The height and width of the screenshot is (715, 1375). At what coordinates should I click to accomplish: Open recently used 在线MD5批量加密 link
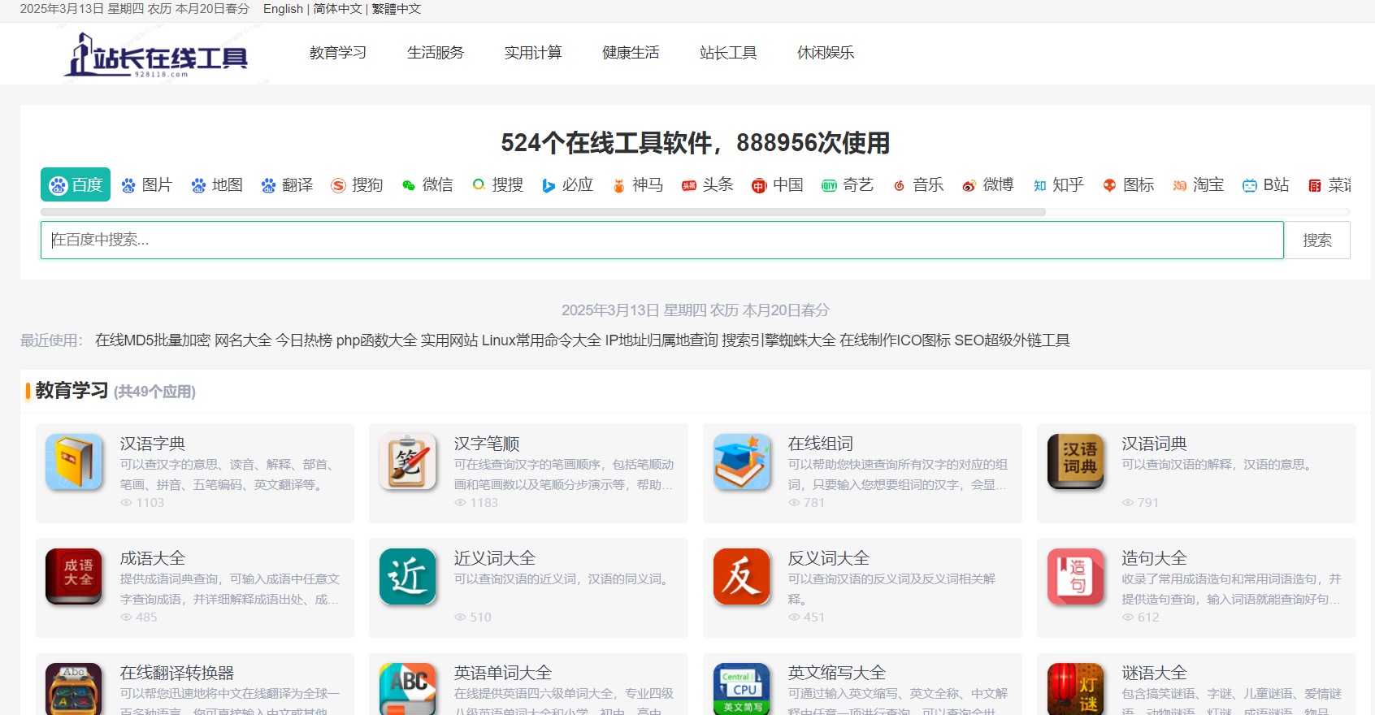point(153,340)
